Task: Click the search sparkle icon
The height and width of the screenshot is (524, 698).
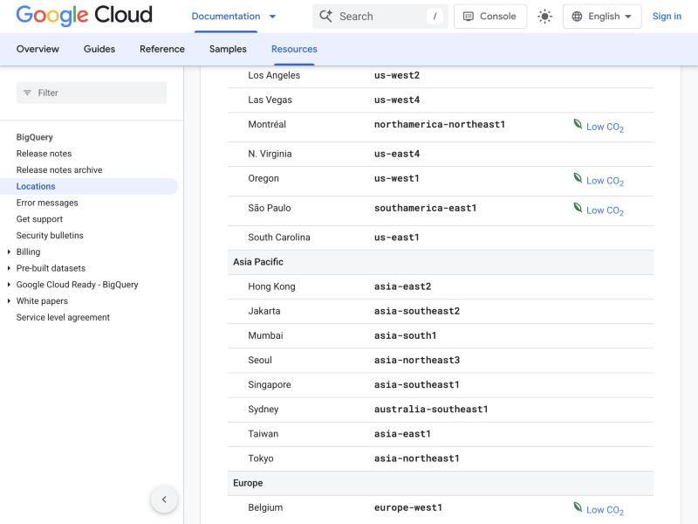Action: (x=325, y=17)
